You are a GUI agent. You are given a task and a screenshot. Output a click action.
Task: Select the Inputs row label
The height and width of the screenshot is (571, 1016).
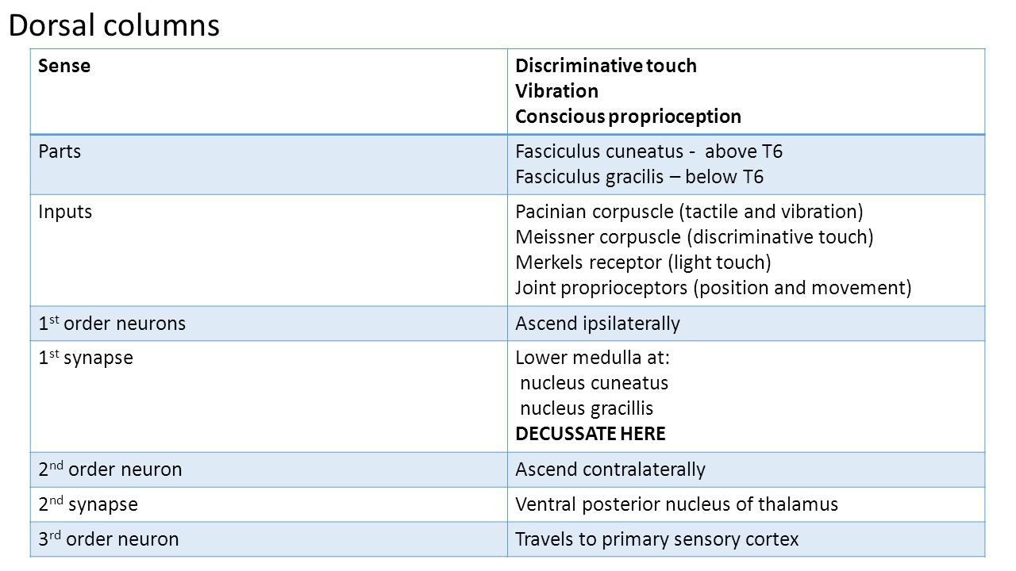click(x=65, y=212)
